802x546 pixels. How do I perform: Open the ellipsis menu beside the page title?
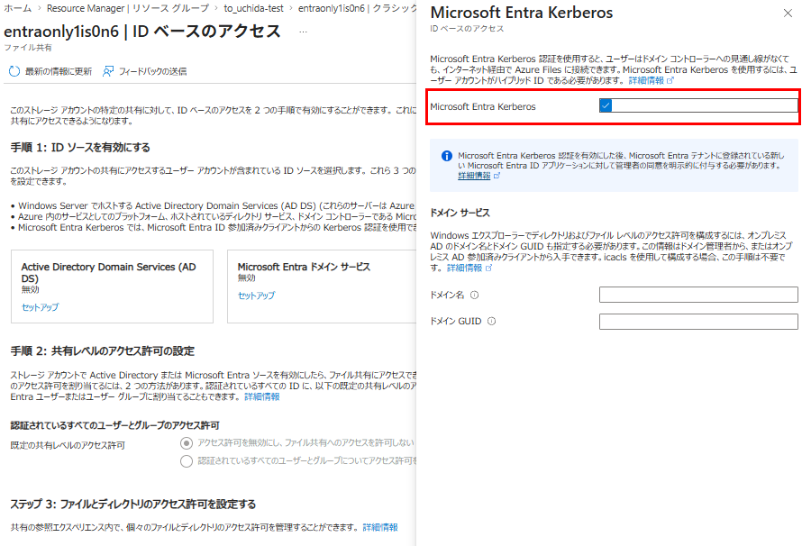coord(304,32)
